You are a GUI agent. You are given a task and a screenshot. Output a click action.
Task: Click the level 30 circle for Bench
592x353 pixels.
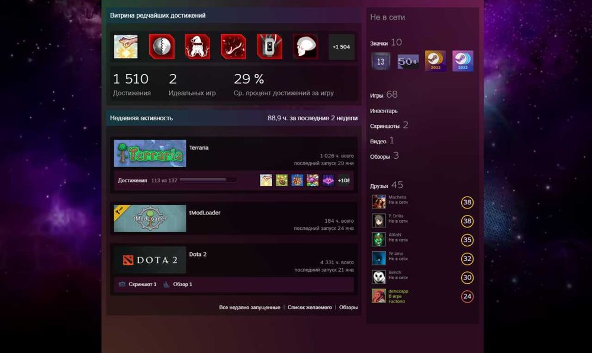[x=467, y=278]
